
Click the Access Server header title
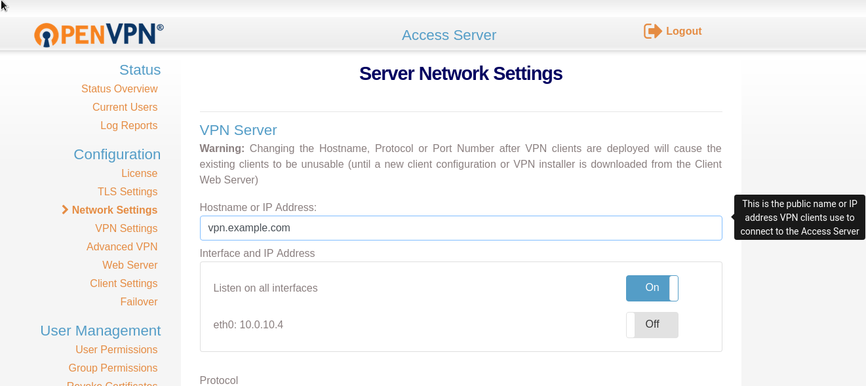click(449, 35)
